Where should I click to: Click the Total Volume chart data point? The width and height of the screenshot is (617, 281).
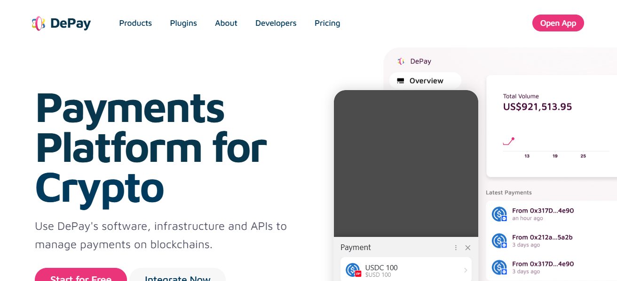(x=513, y=139)
